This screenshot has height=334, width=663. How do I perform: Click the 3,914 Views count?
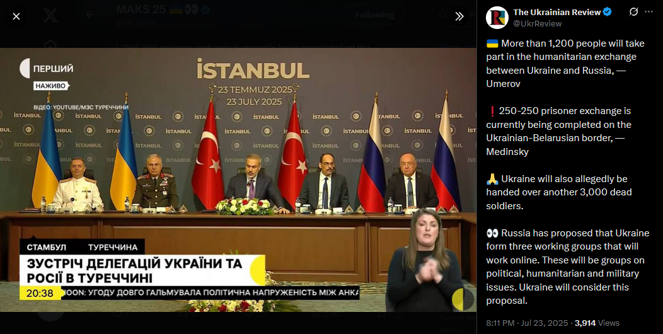pyautogui.click(x=597, y=323)
